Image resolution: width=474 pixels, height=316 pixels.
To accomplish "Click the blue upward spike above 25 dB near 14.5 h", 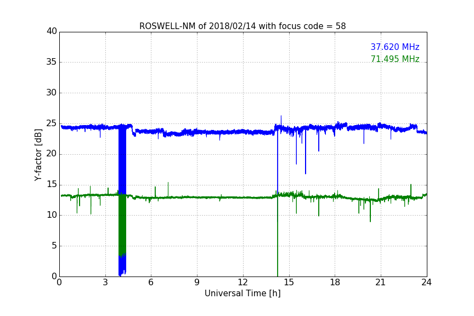I will tap(281, 120).
